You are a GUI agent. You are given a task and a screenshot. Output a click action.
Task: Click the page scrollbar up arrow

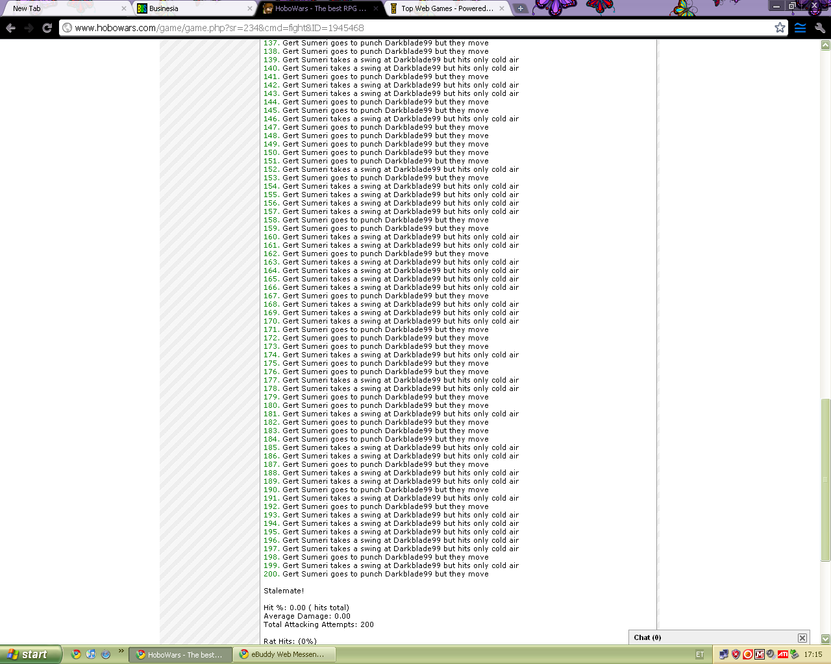(x=825, y=45)
